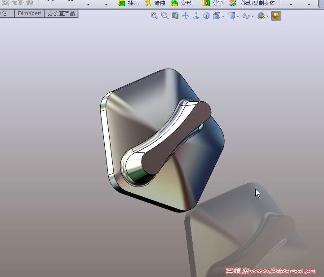Open dropdown arrow beside cube-with-red-cut icon
The width and height of the screenshot is (324, 277).
(223, 16)
